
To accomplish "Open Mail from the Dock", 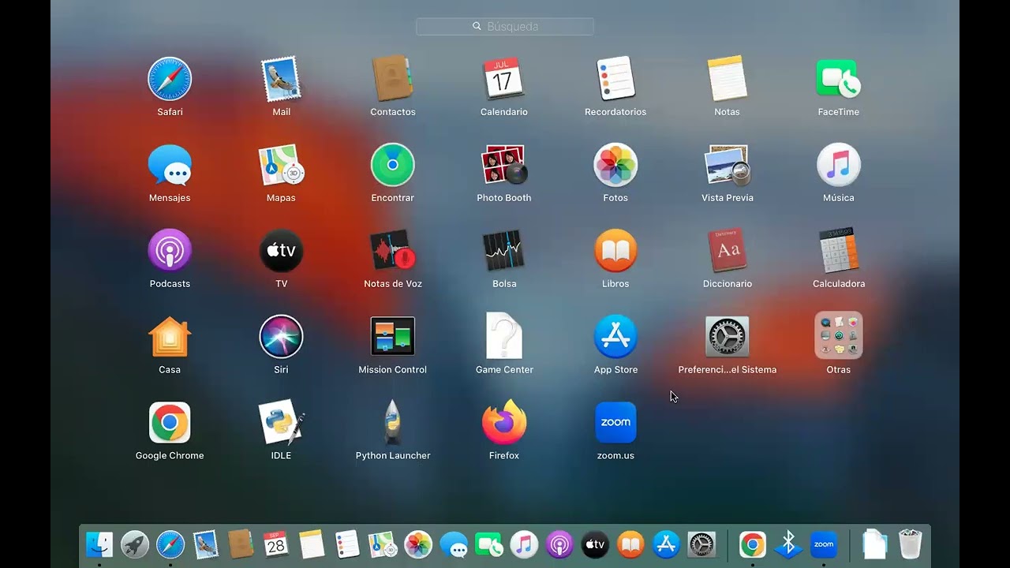I will point(206,544).
